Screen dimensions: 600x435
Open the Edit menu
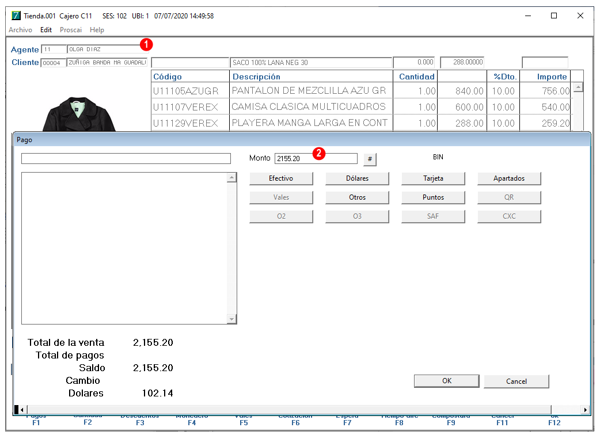(x=46, y=30)
